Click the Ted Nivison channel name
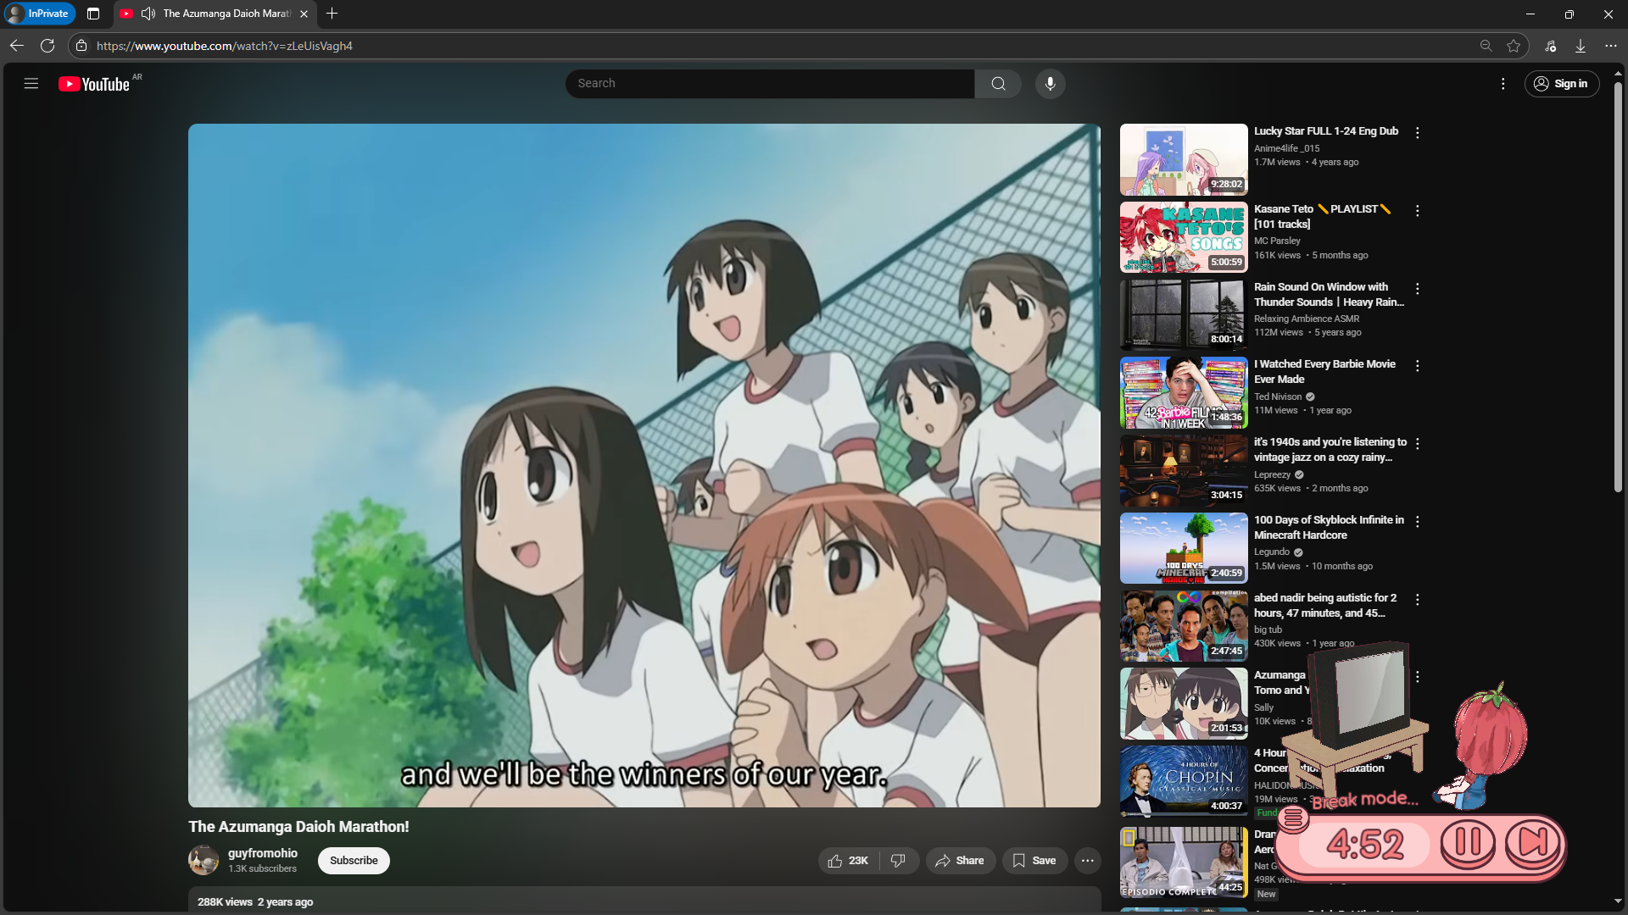Image resolution: width=1628 pixels, height=915 pixels. click(1278, 397)
